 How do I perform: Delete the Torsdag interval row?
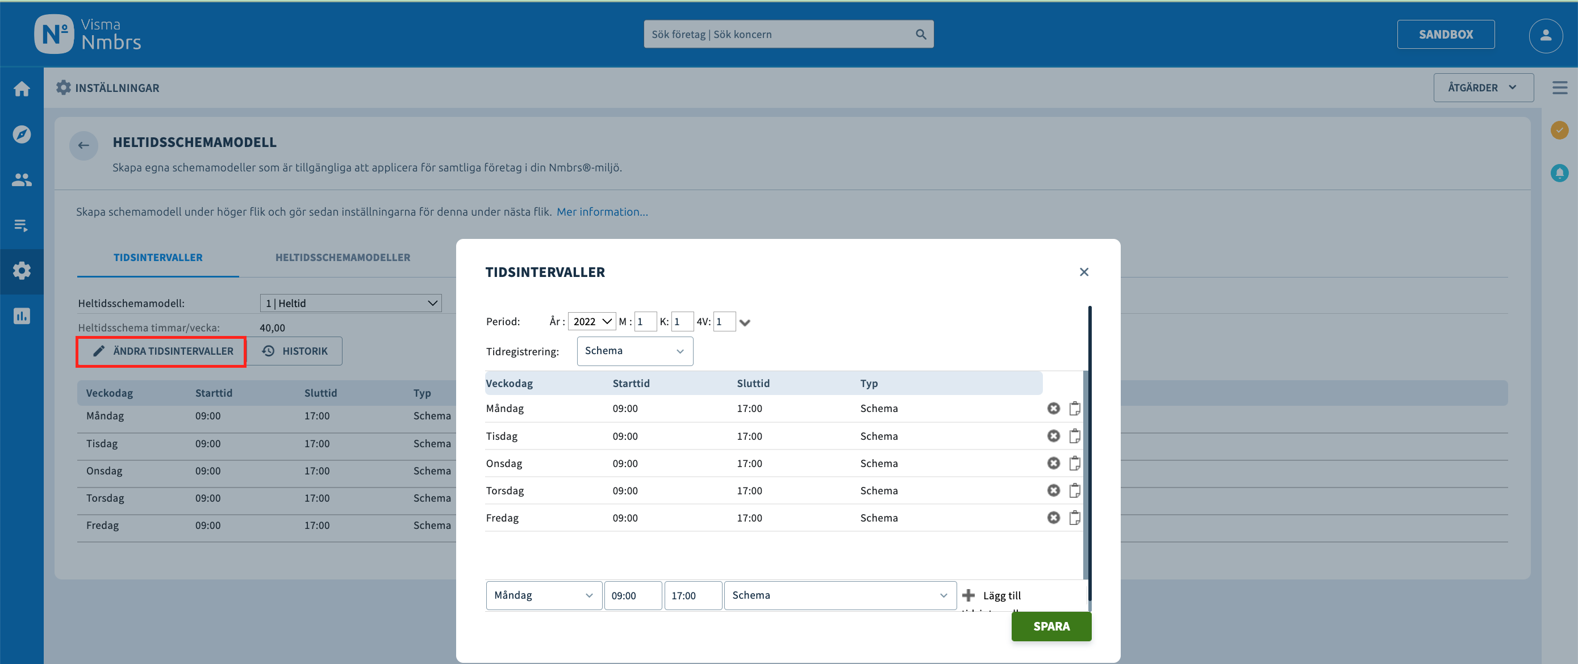[1053, 490]
